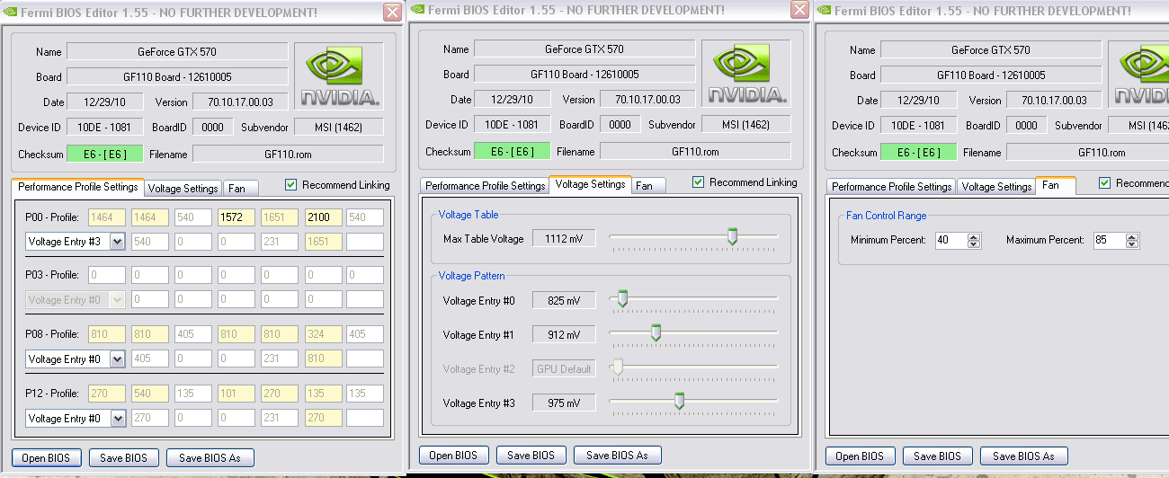Screen dimensions: 1169x478
Task: Click Save BIOS in the Fan window
Action: 937,456
